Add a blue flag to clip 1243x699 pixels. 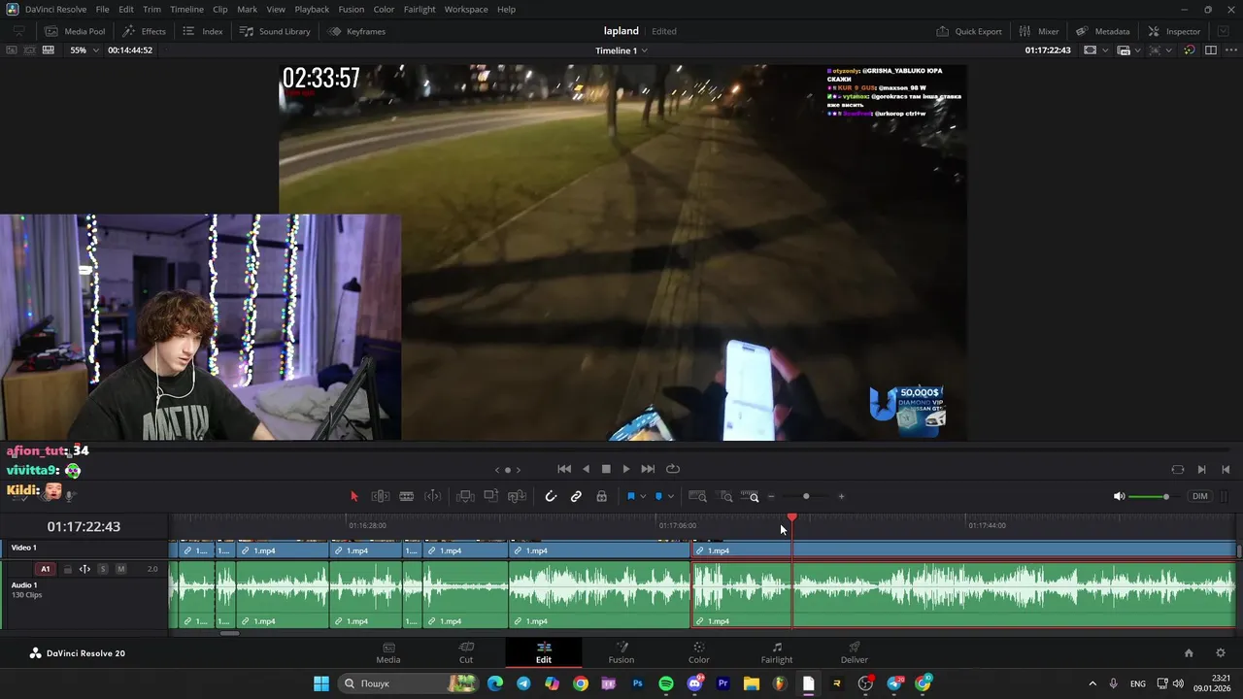[x=631, y=496]
